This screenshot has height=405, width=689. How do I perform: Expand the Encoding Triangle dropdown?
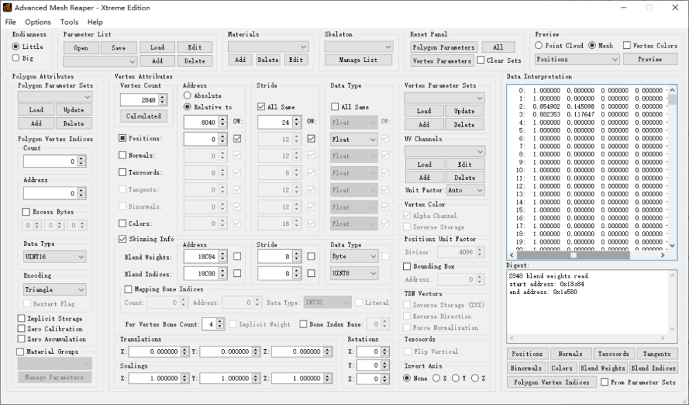coord(54,290)
